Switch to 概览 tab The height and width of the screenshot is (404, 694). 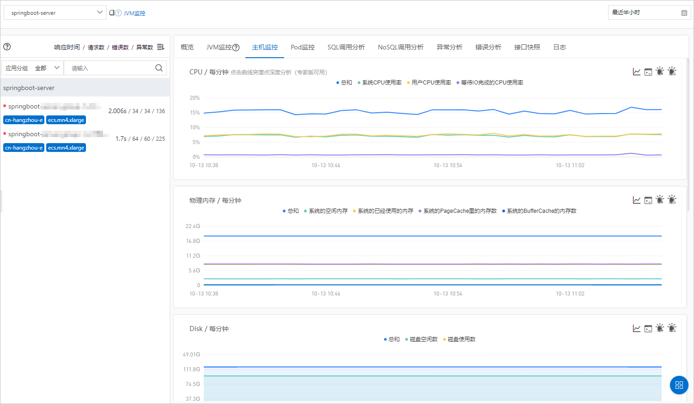coord(187,47)
